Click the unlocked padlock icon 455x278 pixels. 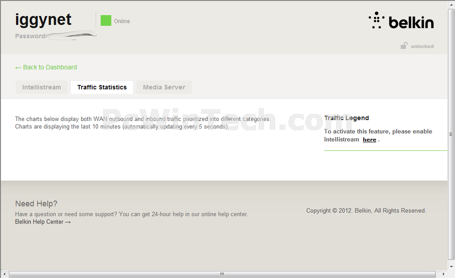[404, 45]
